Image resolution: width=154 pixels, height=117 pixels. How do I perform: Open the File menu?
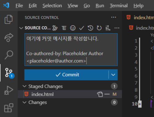click(19, 6)
